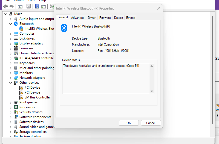Expand the Sound, video and game controllers chevron
219x144 pixels.
pos(11,127)
